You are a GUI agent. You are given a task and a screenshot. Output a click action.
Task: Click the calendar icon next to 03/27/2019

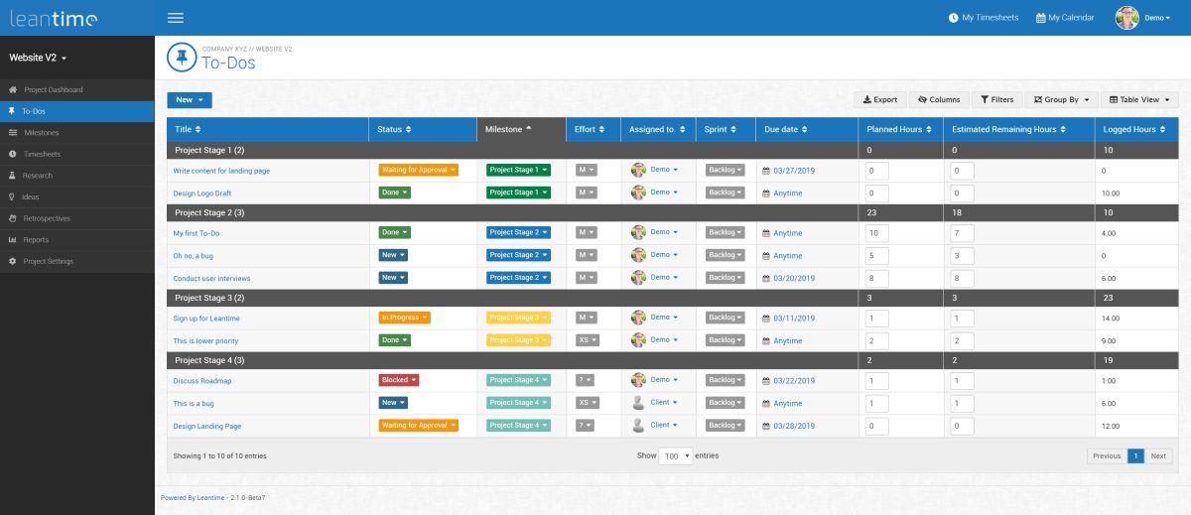tap(766, 171)
